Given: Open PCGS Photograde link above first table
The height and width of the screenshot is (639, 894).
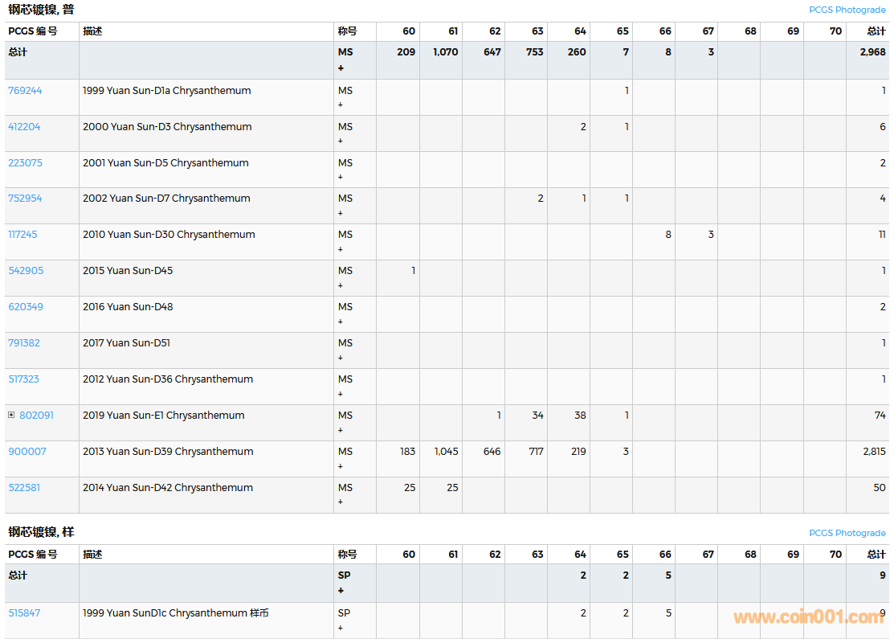Looking at the screenshot, I should tap(847, 10).
